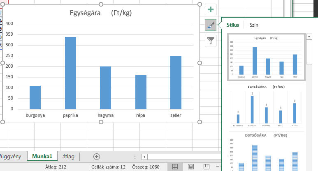Open Chart Elements plus button

point(211,9)
